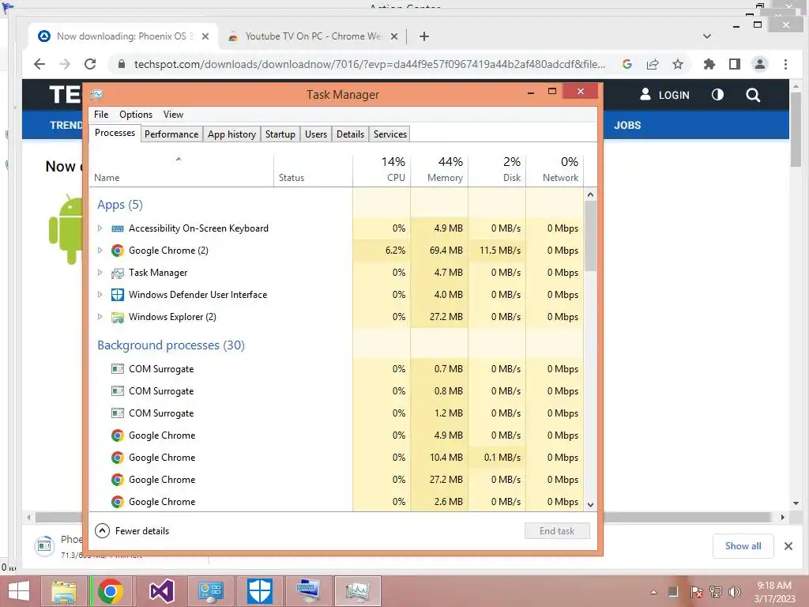Image resolution: width=809 pixels, height=607 pixels.
Task: Click Windows Explorer folder icon in process list
Action: (118, 317)
